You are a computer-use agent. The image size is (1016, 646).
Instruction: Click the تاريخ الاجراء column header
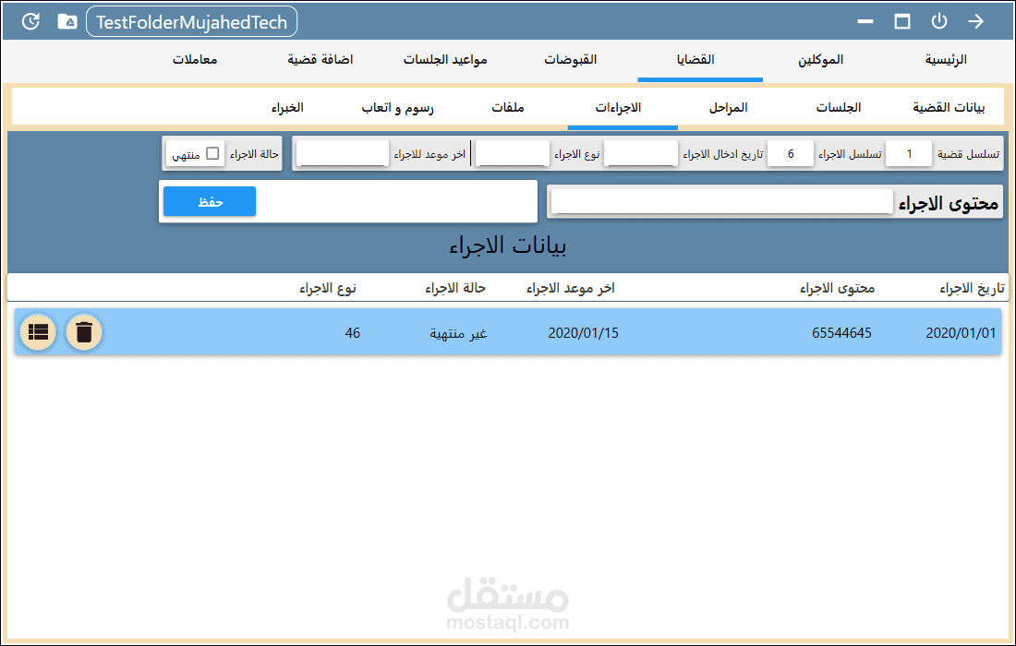pos(972,288)
